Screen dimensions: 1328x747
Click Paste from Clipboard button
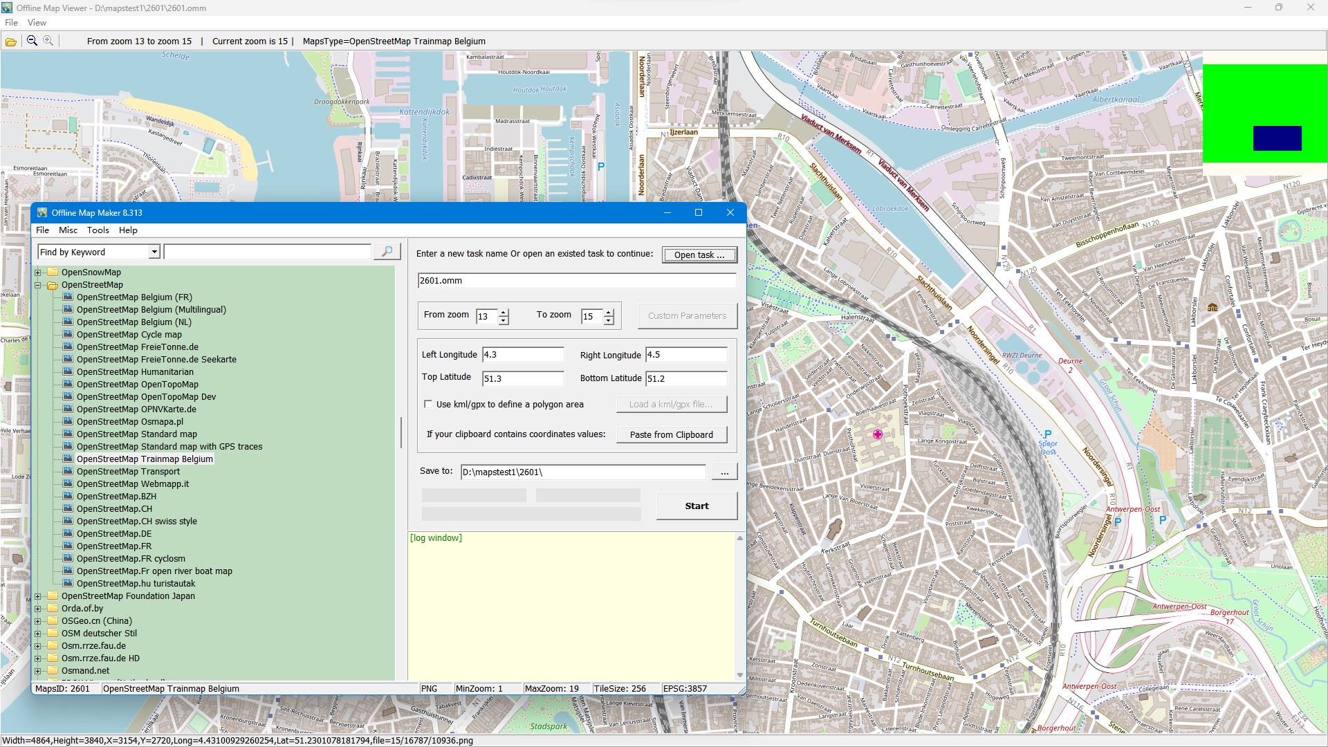pyautogui.click(x=671, y=435)
